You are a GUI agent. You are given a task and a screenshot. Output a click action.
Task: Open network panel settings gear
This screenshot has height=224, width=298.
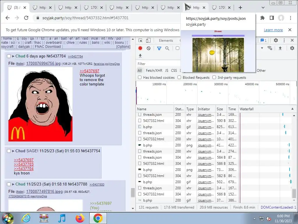point(292,48)
